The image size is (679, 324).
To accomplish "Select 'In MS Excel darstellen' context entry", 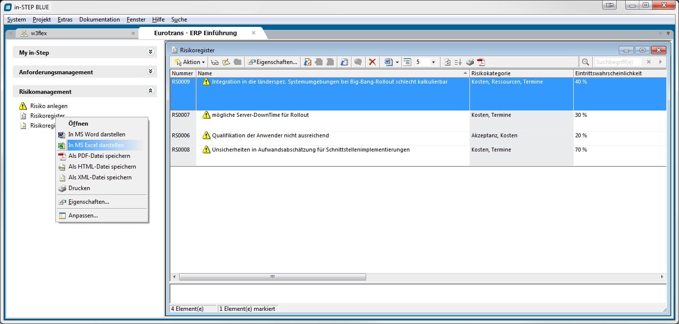I will click(96, 145).
